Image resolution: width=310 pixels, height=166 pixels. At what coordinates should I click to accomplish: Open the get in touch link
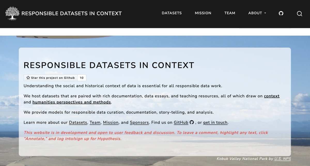point(215,122)
